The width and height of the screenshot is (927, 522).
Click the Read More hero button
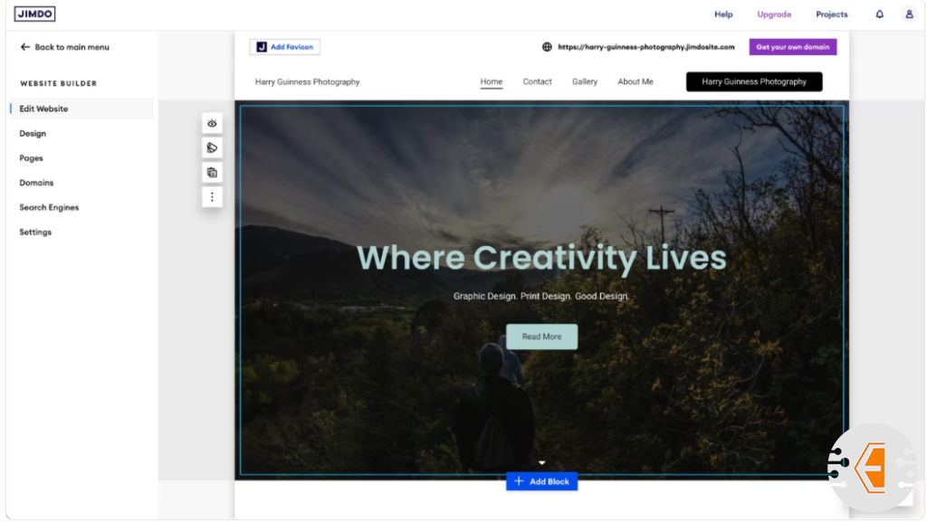click(x=541, y=337)
